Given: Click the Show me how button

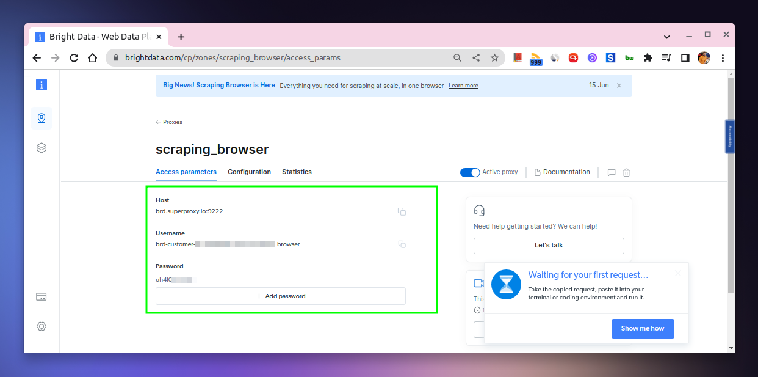Looking at the screenshot, I should (x=643, y=328).
